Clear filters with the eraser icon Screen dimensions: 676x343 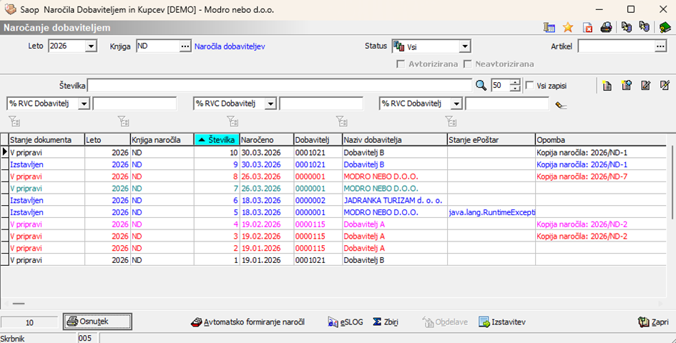[560, 105]
